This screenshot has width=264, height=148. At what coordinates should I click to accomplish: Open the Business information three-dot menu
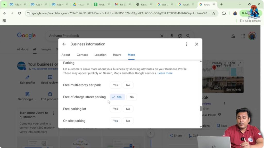(187, 44)
